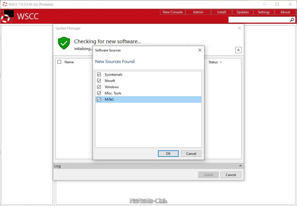The width and height of the screenshot is (297, 206).
Task: Open the Settings menu
Action: (x=264, y=12)
